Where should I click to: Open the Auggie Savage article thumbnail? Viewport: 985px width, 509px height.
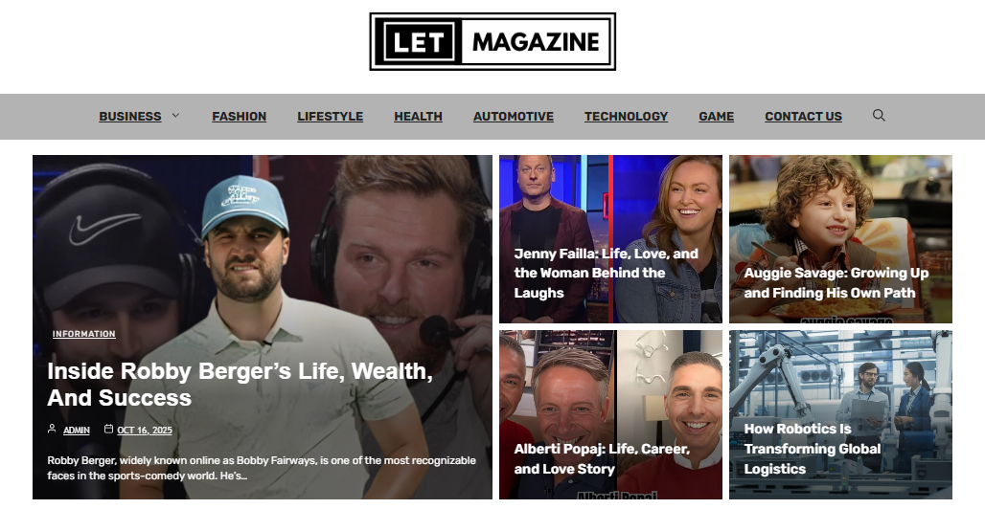(840, 239)
